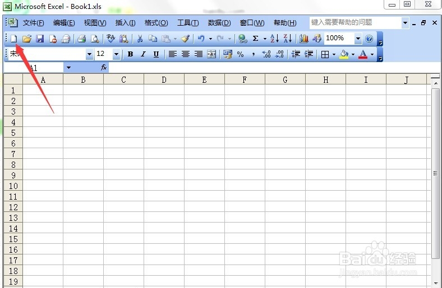Viewport: 442px width, 288px height.
Task: Click the Print icon
Action: (x=81, y=39)
